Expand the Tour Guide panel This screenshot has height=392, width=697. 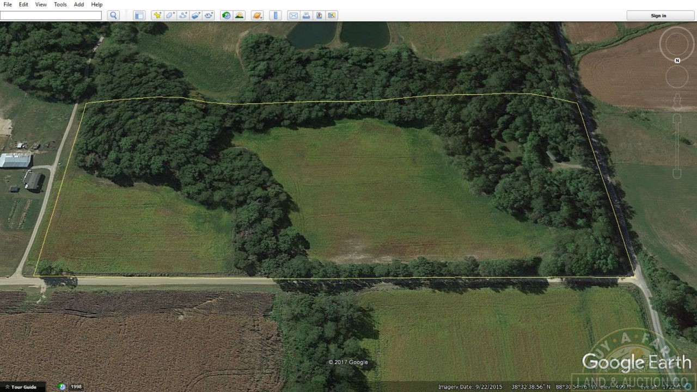tap(21, 387)
